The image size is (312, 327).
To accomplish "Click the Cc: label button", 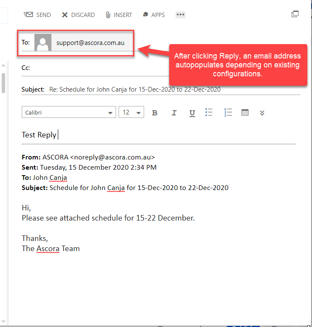I will pyautogui.click(x=26, y=67).
